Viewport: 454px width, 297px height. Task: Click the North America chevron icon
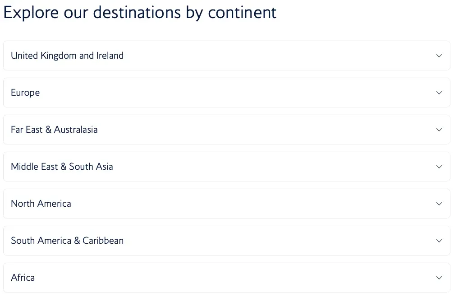click(439, 204)
